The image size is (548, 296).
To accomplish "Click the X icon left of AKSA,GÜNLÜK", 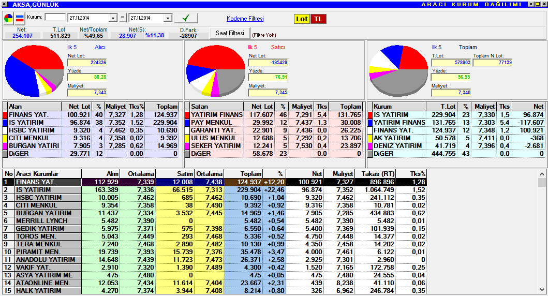I will [x=5, y=4].
